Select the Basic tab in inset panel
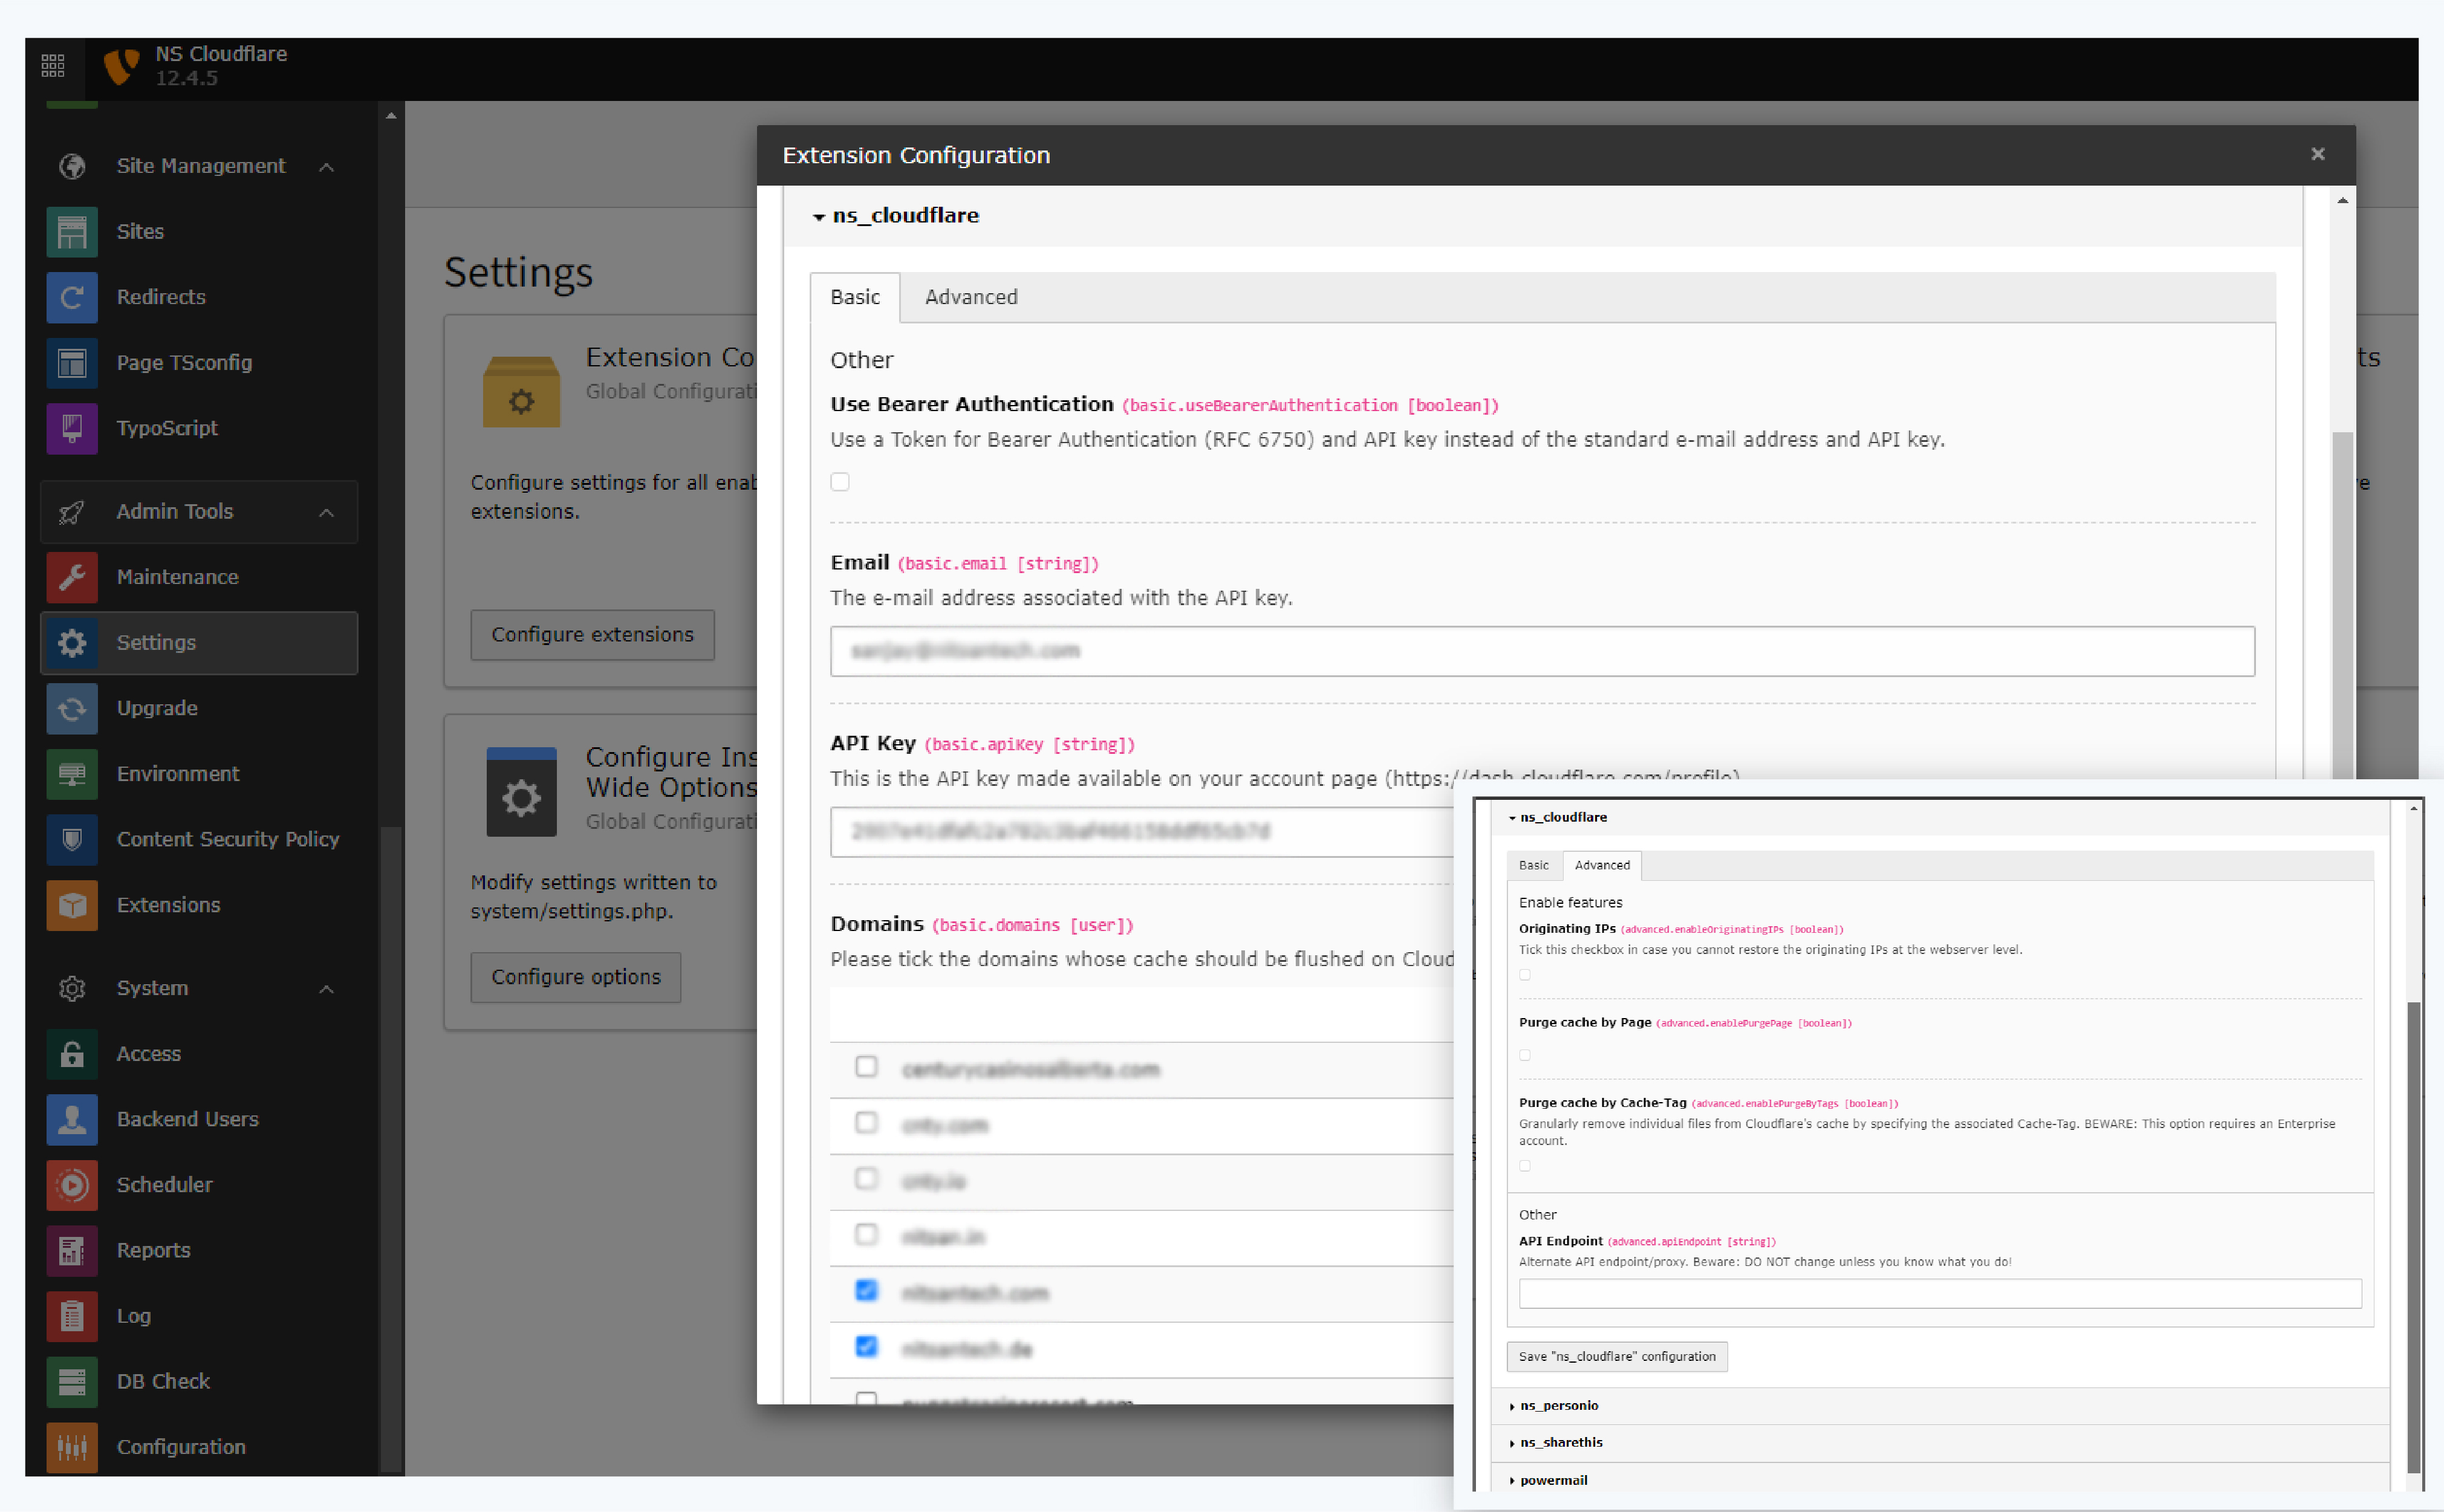Screen dimensions: 2444x1512 click(x=1533, y=865)
